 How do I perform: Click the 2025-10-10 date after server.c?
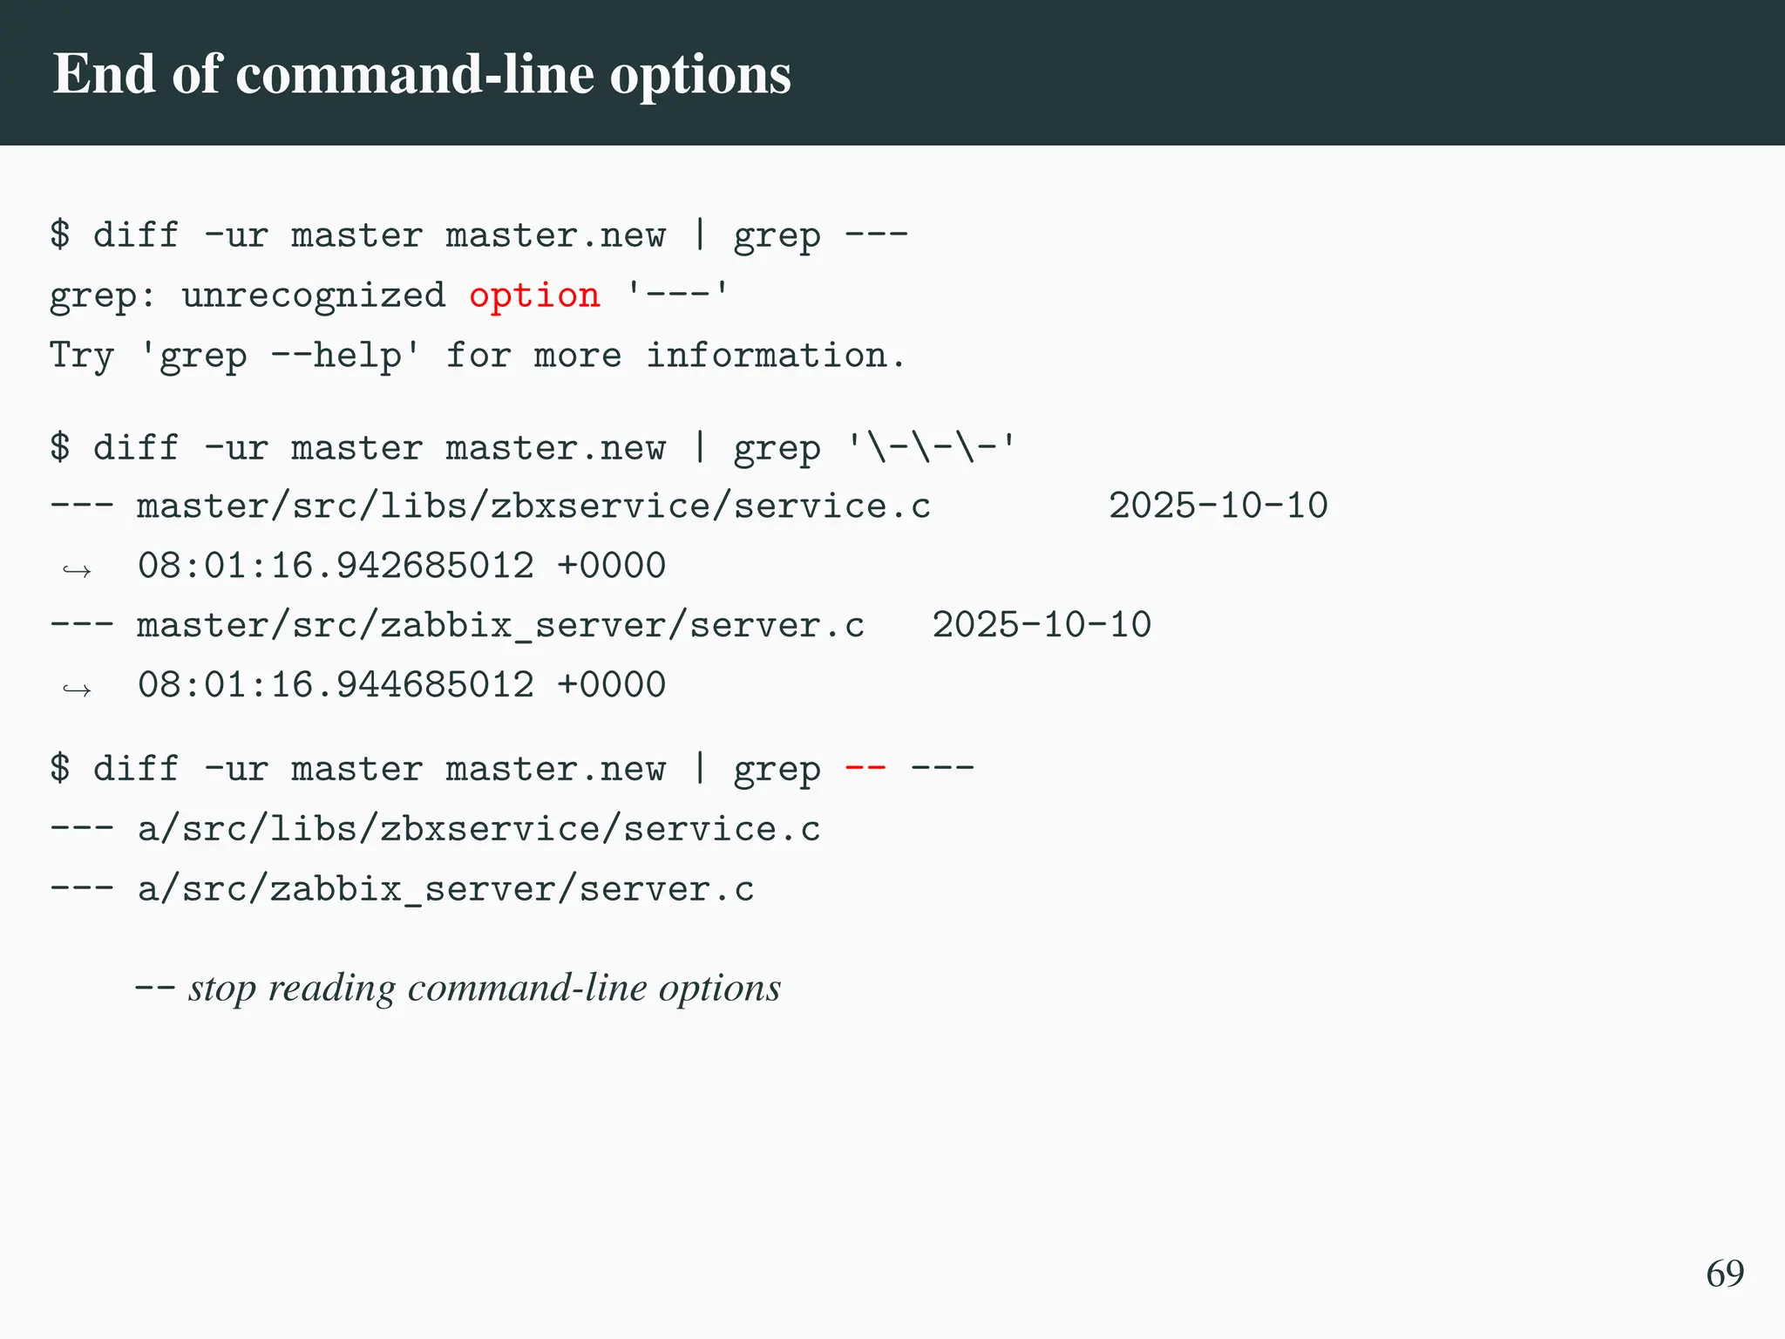[1042, 626]
